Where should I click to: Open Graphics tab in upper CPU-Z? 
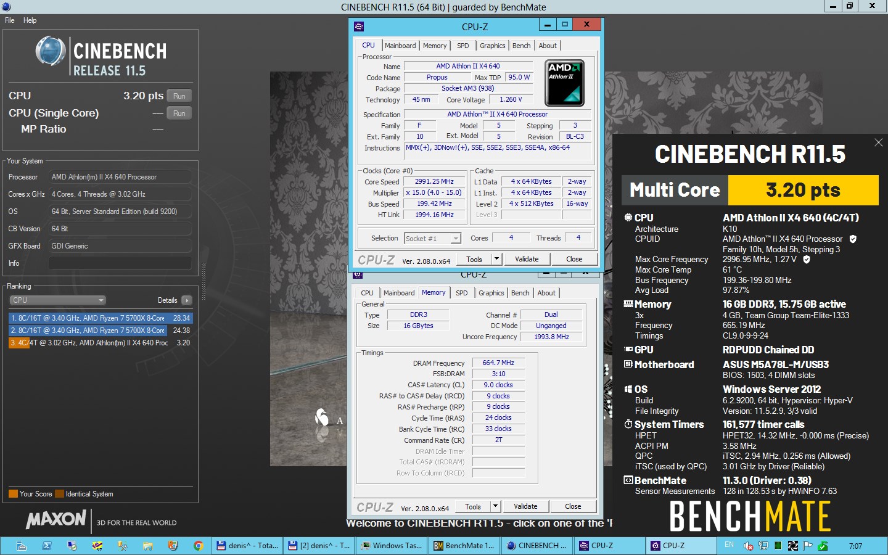pos(492,46)
